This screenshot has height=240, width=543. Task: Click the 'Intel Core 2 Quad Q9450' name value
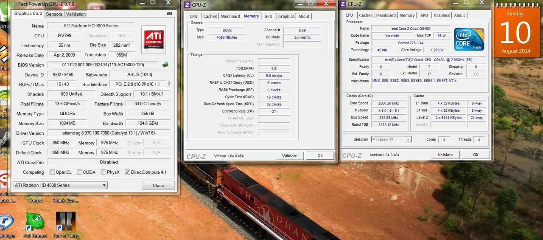[410, 28]
